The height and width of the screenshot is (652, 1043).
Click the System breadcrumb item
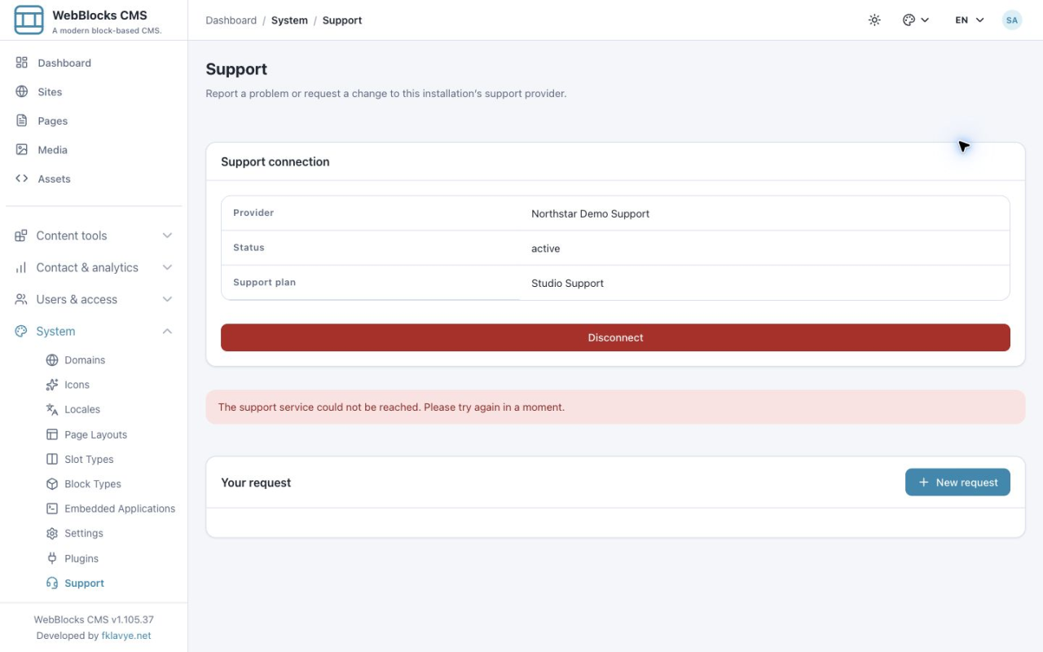(289, 20)
